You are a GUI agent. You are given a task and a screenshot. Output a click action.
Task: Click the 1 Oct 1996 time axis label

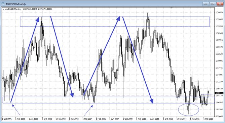tap(7, 119)
